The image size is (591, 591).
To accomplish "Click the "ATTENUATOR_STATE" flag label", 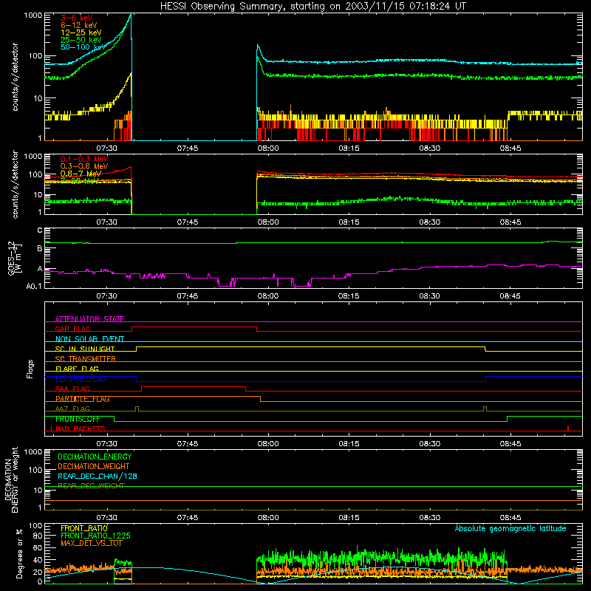I will tap(89, 319).
